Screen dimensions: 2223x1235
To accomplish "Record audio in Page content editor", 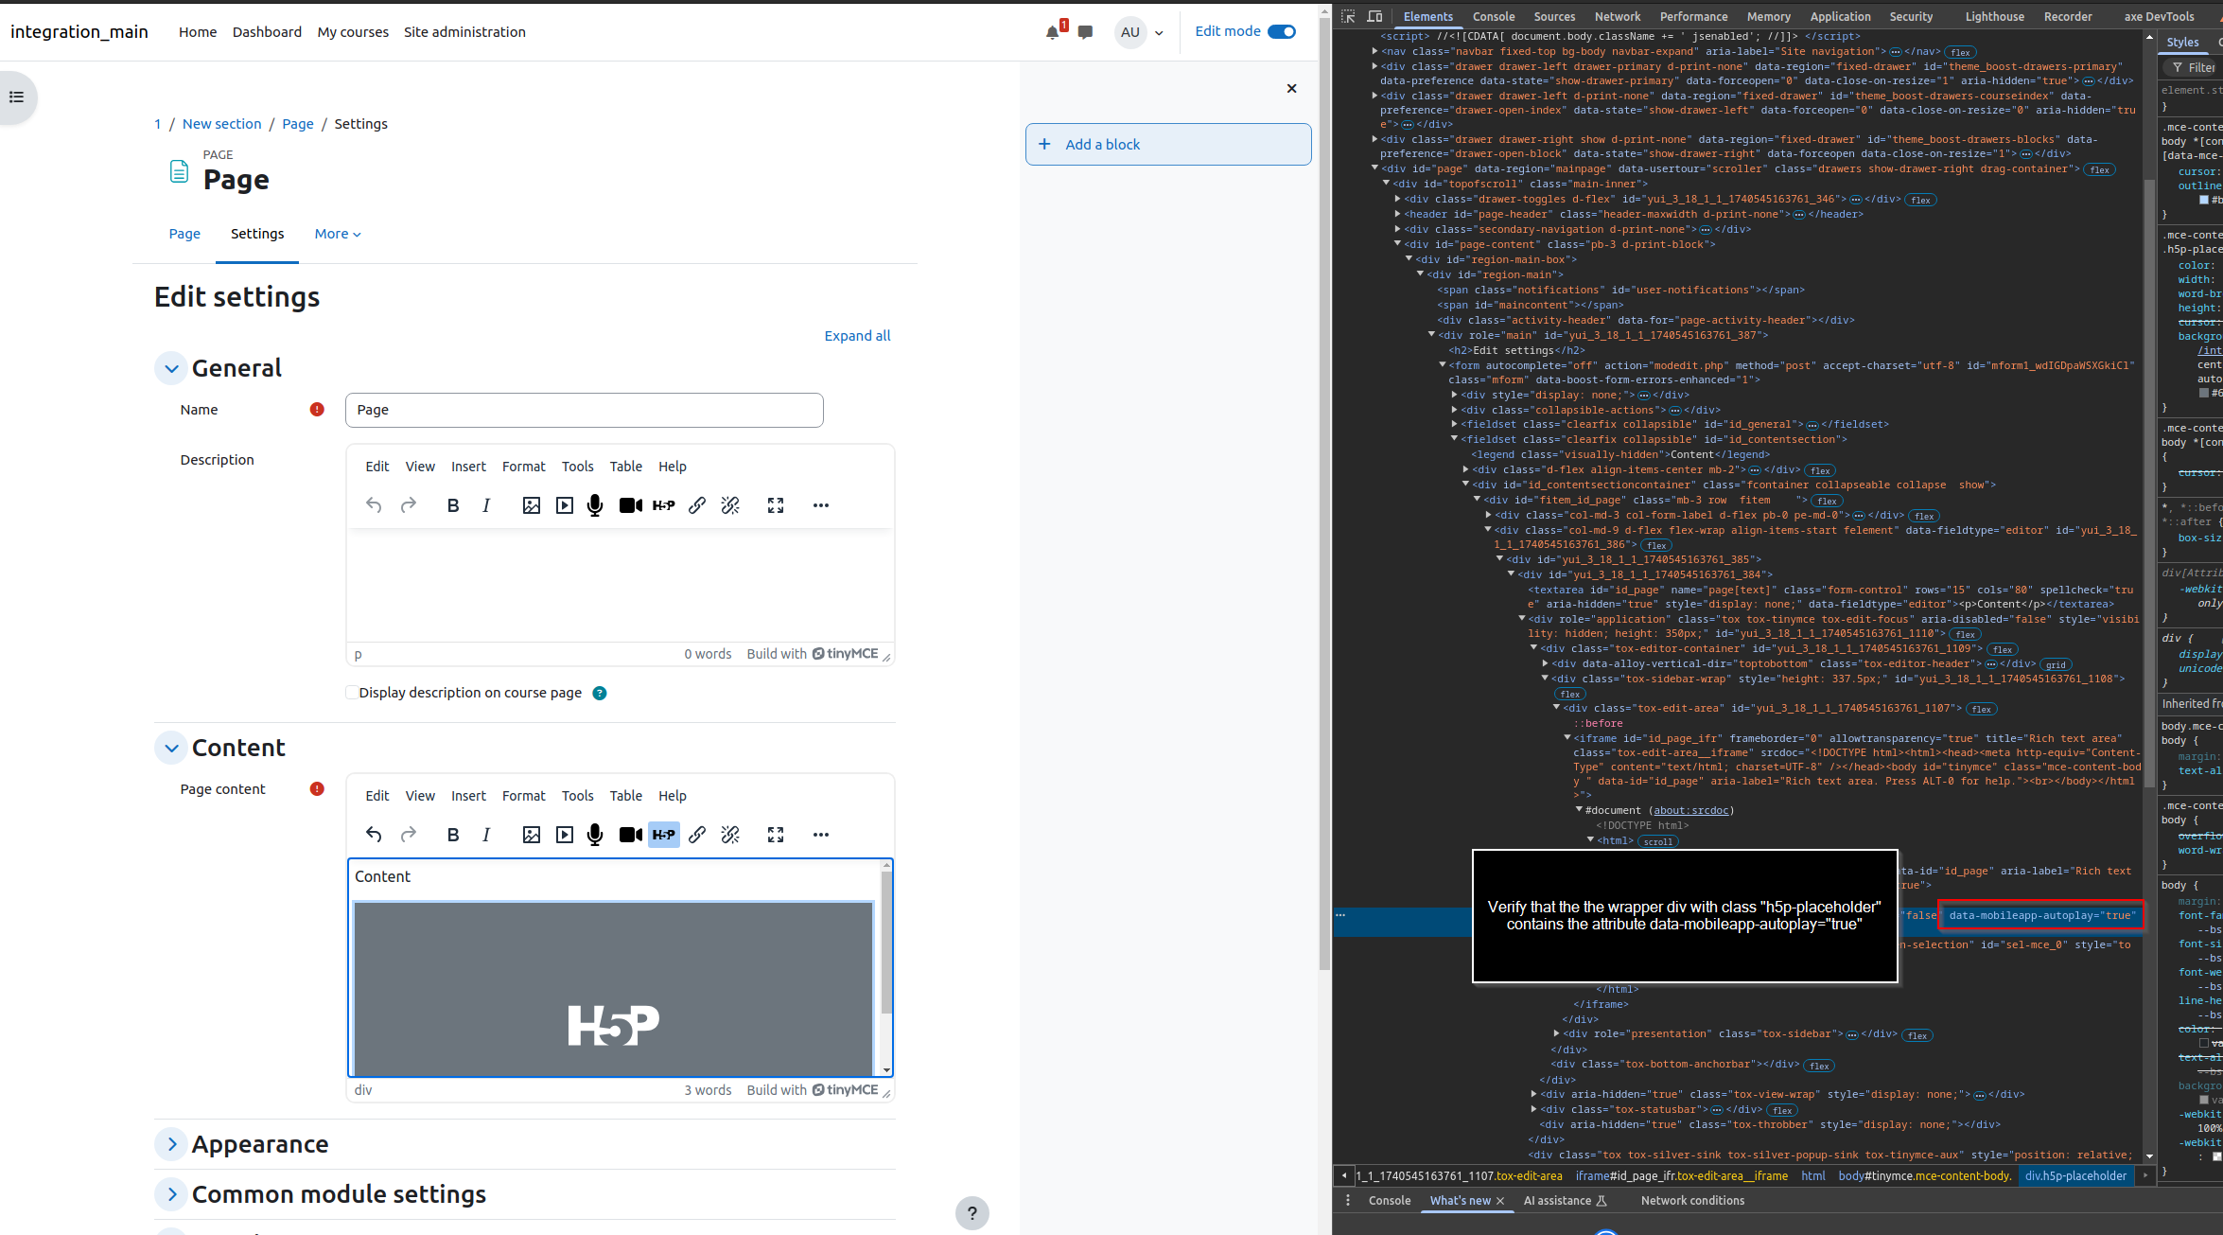I will coord(595,835).
